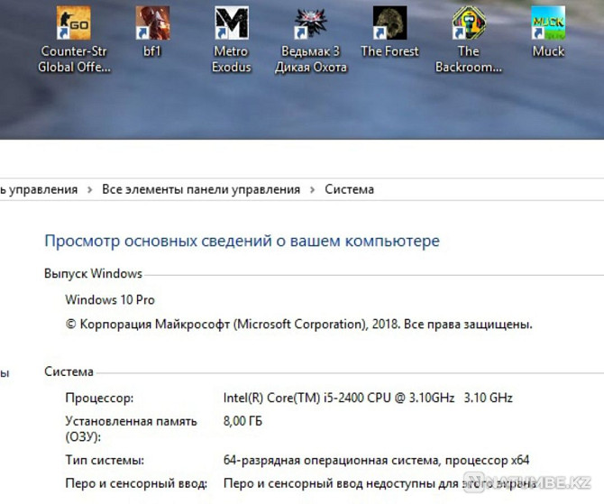
Task: Select the 64-разрядная операционная система value
Action: click(376, 461)
